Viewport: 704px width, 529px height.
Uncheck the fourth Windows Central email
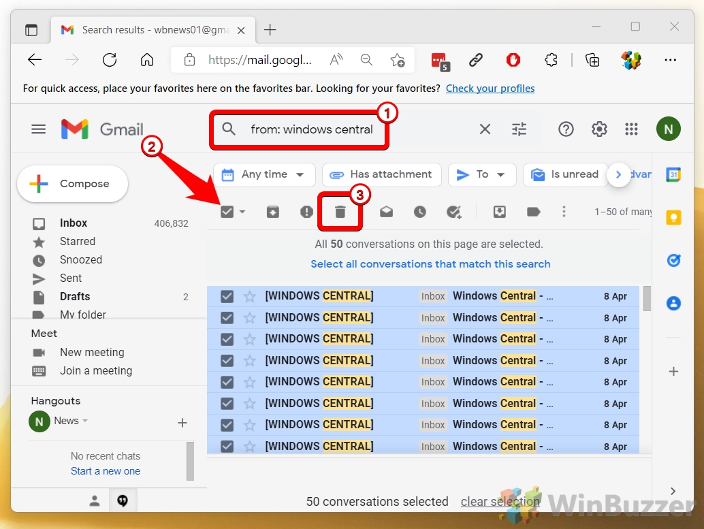click(227, 361)
